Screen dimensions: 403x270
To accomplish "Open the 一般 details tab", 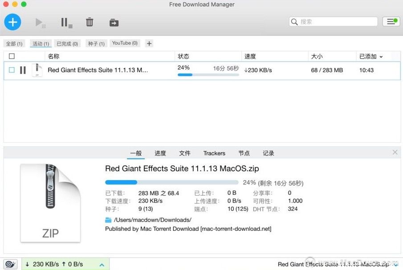I will (136, 153).
